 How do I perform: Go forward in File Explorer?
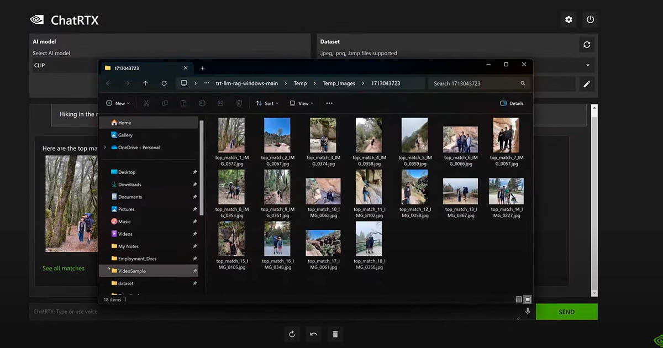click(x=127, y=83)
